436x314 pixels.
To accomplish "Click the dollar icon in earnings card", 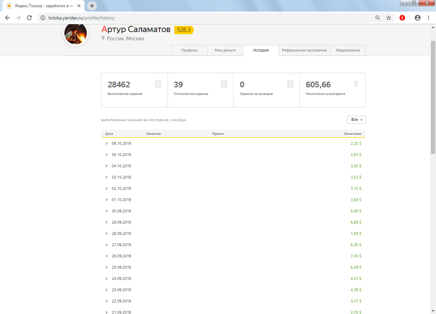I will [356, 84].
